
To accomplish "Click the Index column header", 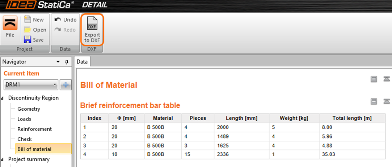I will (94, 118).
